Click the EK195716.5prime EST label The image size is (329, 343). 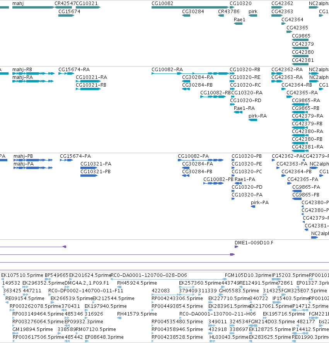[x=284, y=314]
